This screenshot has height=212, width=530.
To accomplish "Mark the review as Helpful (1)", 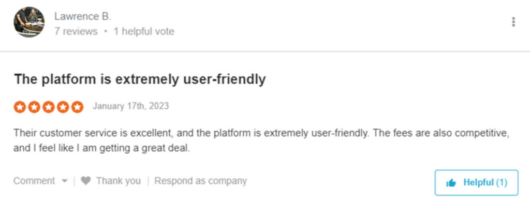I will (x=476, y=183).
